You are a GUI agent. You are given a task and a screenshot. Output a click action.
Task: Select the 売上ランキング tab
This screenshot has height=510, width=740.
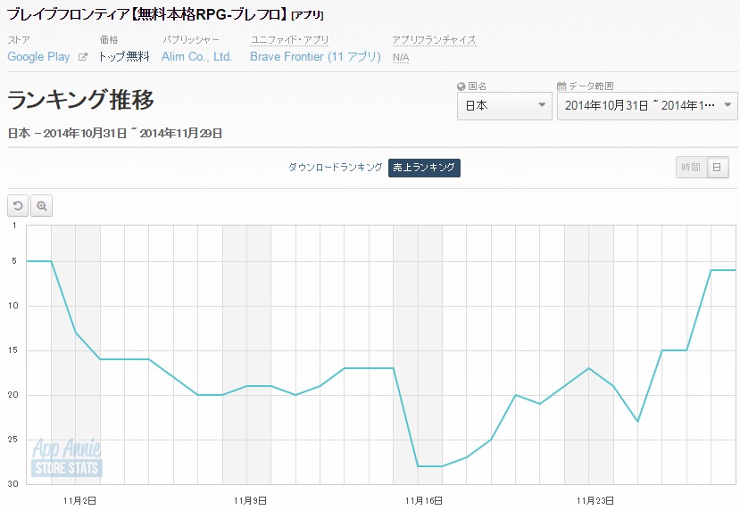click(x=424, y=168)
